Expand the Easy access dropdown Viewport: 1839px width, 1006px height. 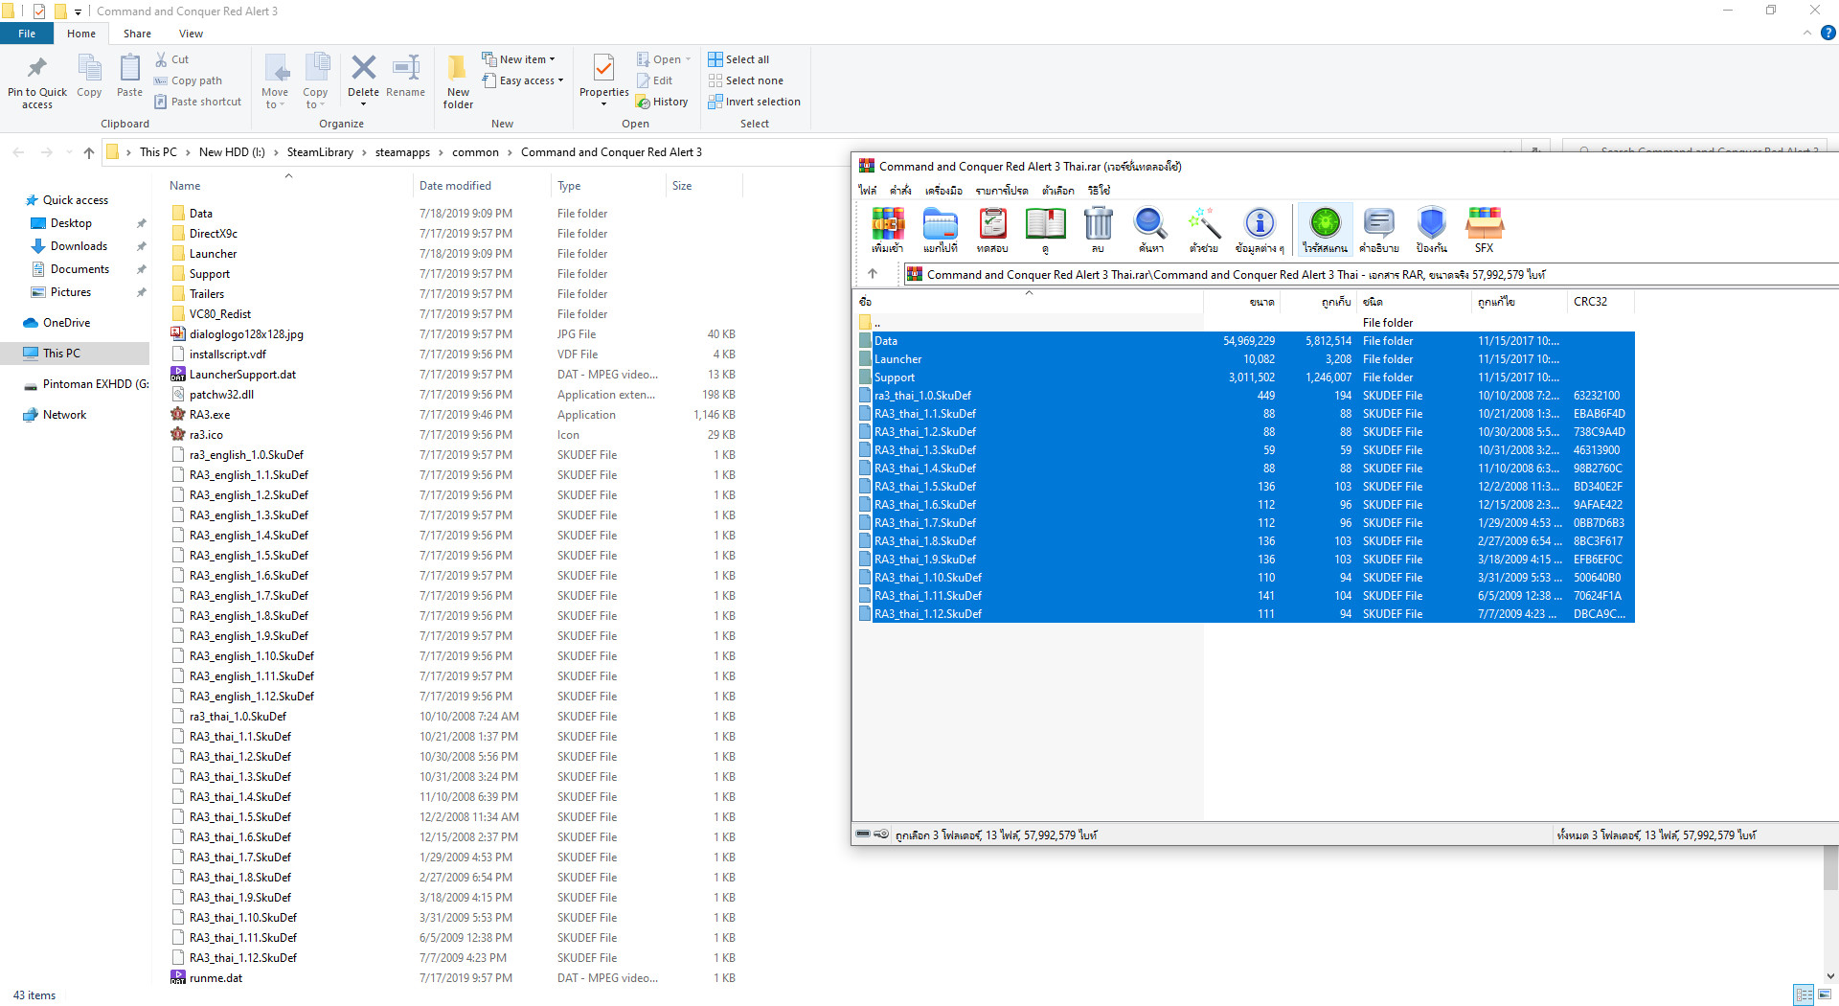click(x=523, y=80)
